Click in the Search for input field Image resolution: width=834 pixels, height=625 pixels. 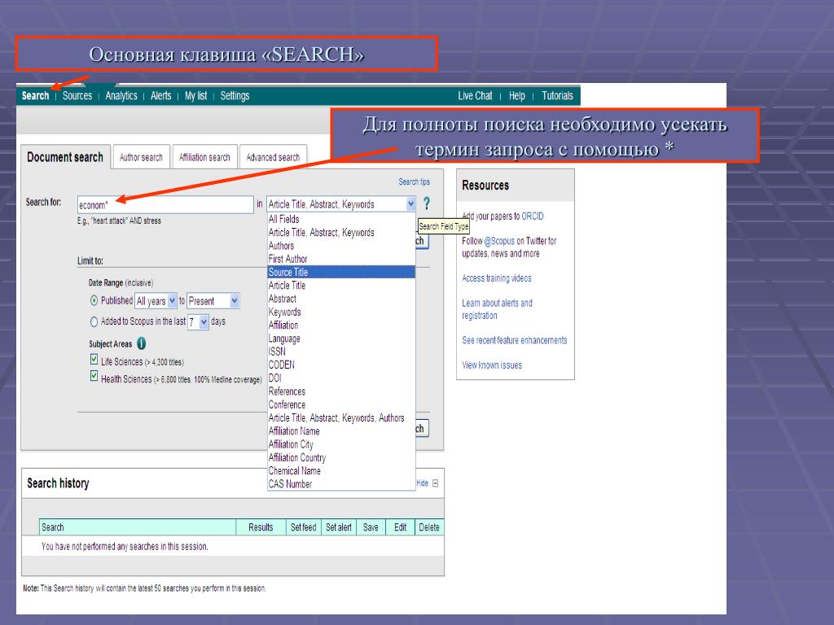pos(165,204)
